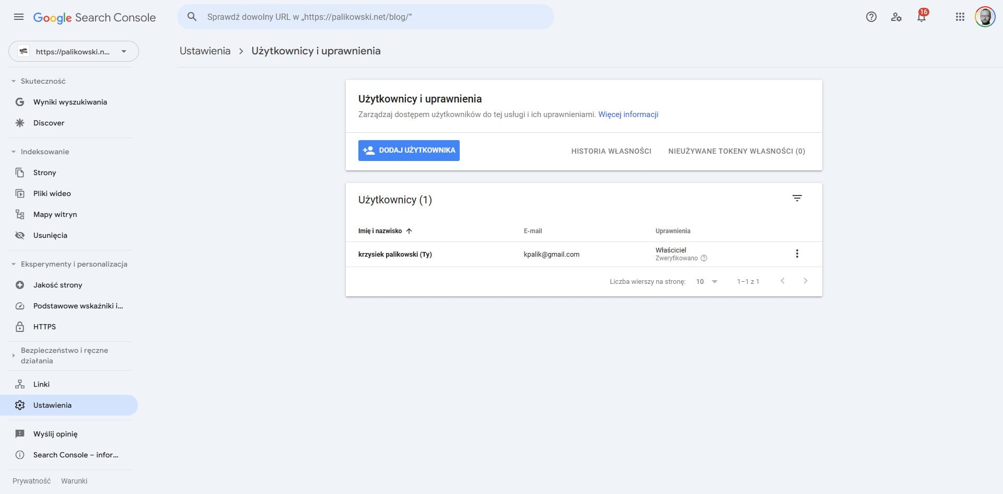Collapse the Skuteczność section
The width and height of the screenshot is (1003, 494).
14,81
